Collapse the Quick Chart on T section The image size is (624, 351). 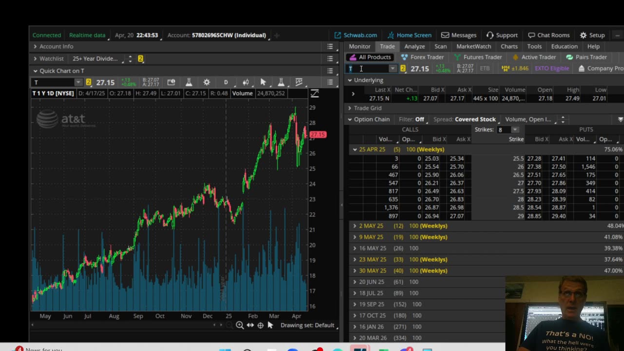tap(35, 71)
